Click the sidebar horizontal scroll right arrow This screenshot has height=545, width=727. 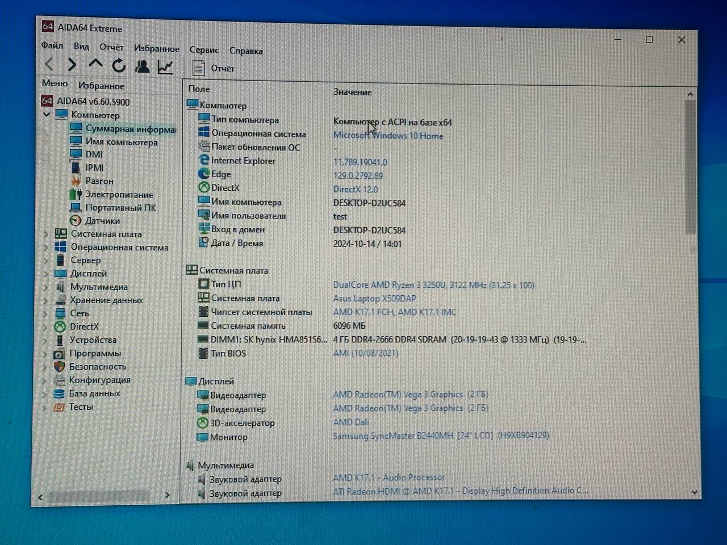point(167,495)
